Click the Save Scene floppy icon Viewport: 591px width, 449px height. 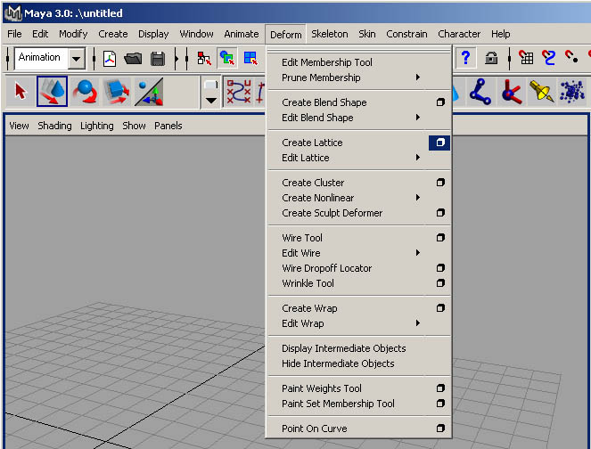[x=158, y=59]
